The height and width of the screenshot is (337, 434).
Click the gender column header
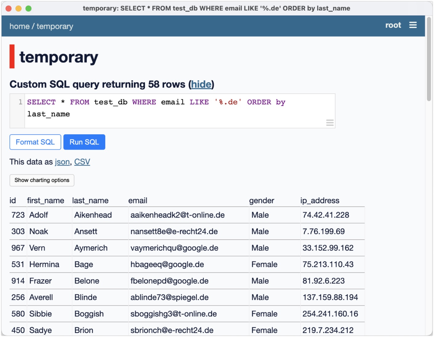pos(262,201)
